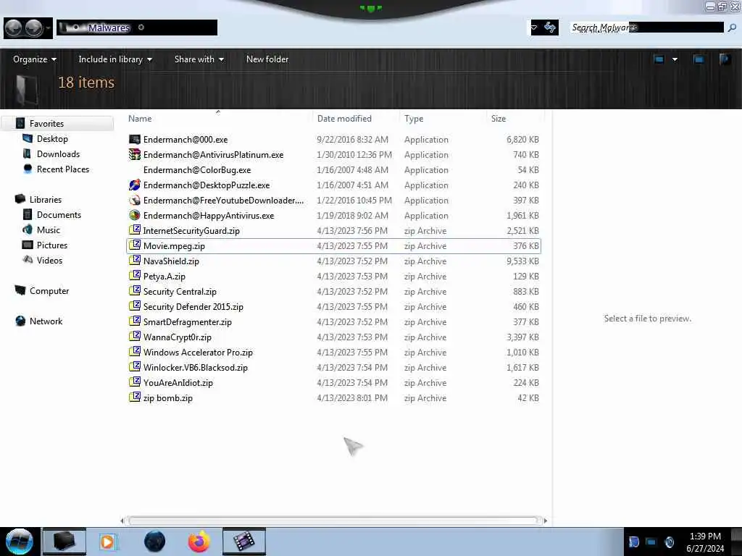Select zip bomb.zip archive icon
This screenshot has width=742, height=556.
135,397
